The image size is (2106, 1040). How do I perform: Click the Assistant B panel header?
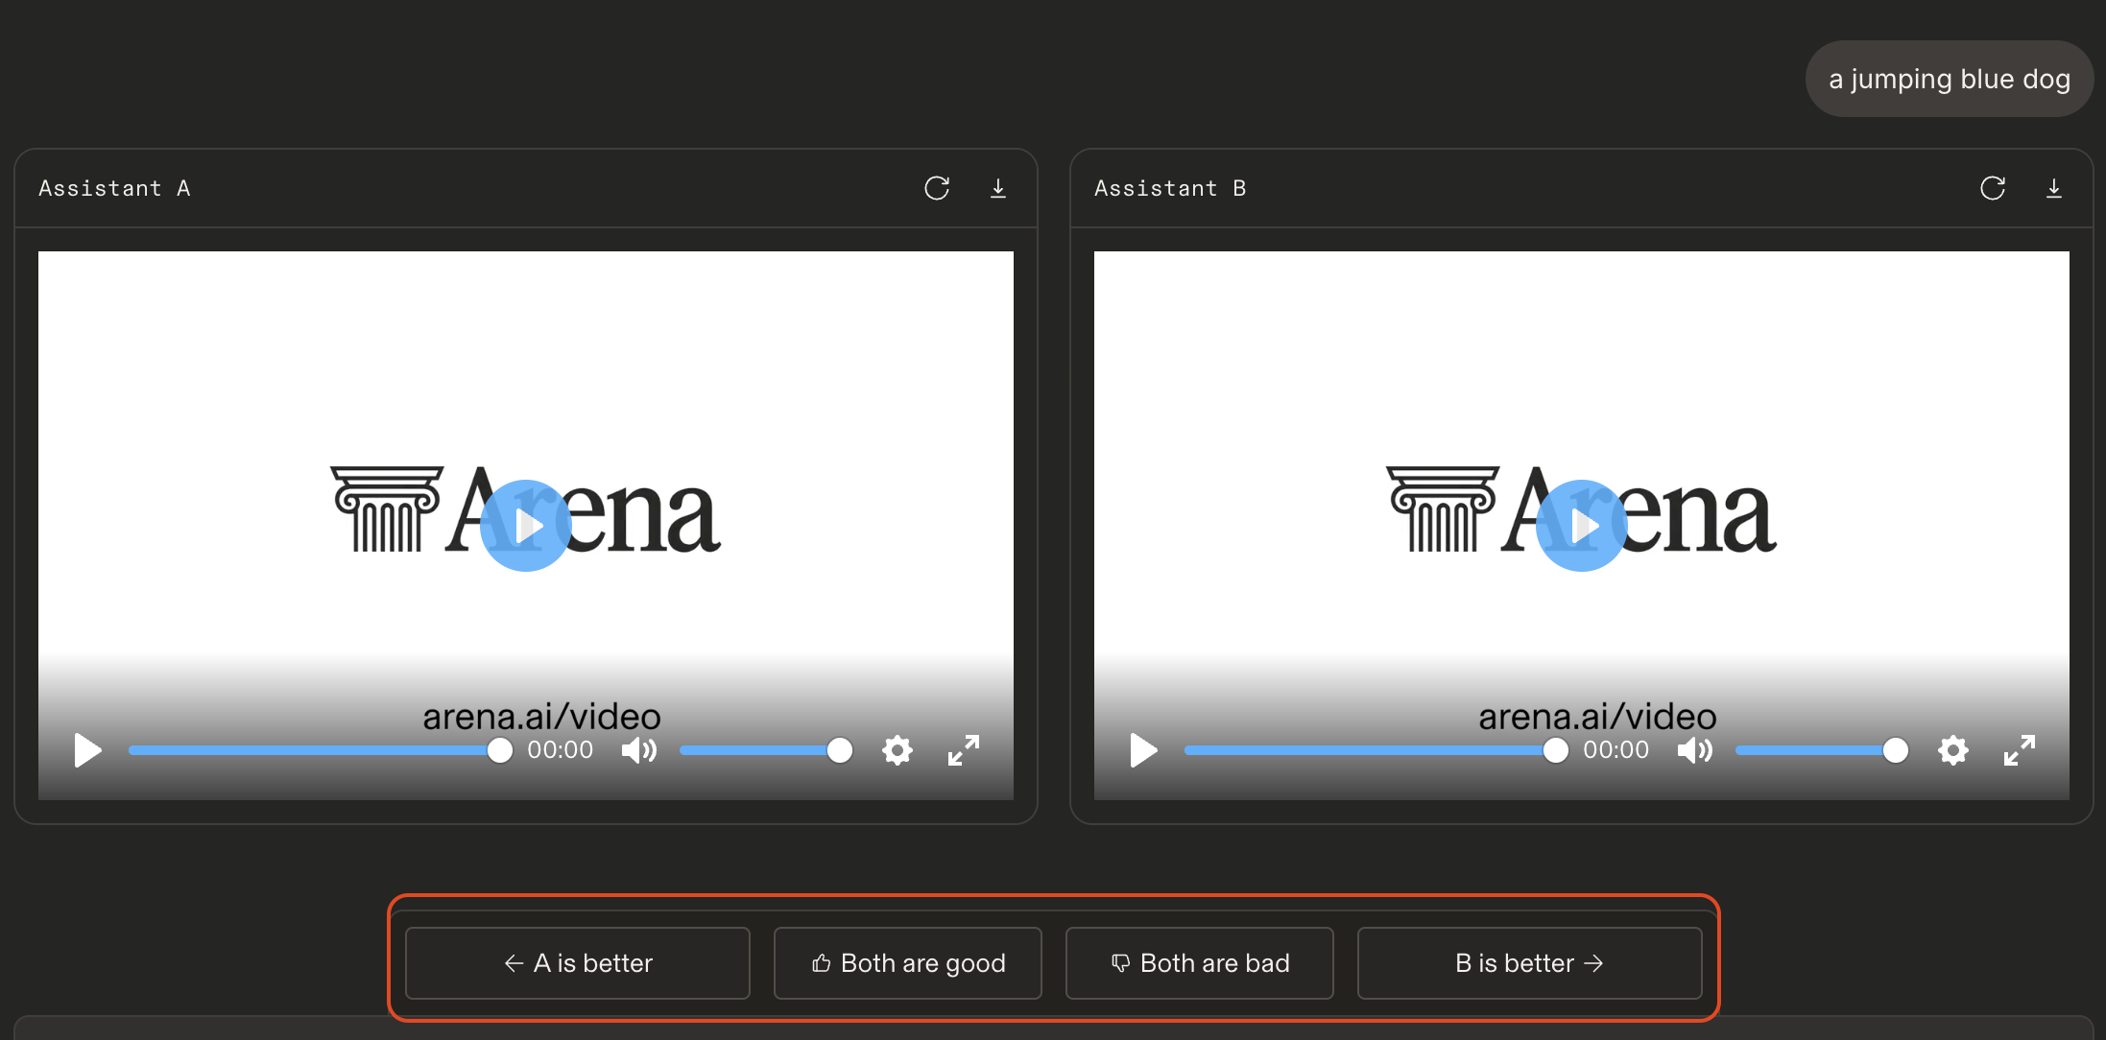coord(1170,188)
